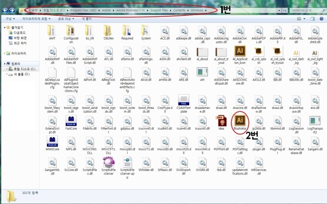The width and height of the screenshot is (327, 204).
Task: Select the Illustrator application icon
Action: (240, 120)
